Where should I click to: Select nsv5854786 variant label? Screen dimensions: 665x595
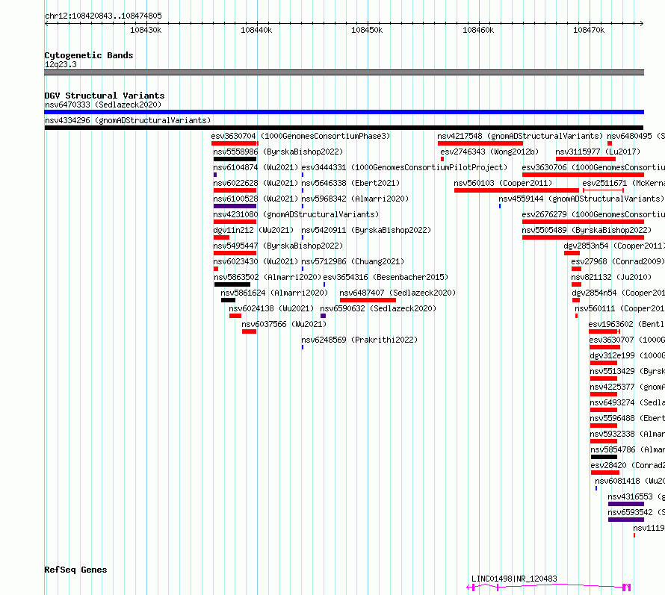pos(628,449)
